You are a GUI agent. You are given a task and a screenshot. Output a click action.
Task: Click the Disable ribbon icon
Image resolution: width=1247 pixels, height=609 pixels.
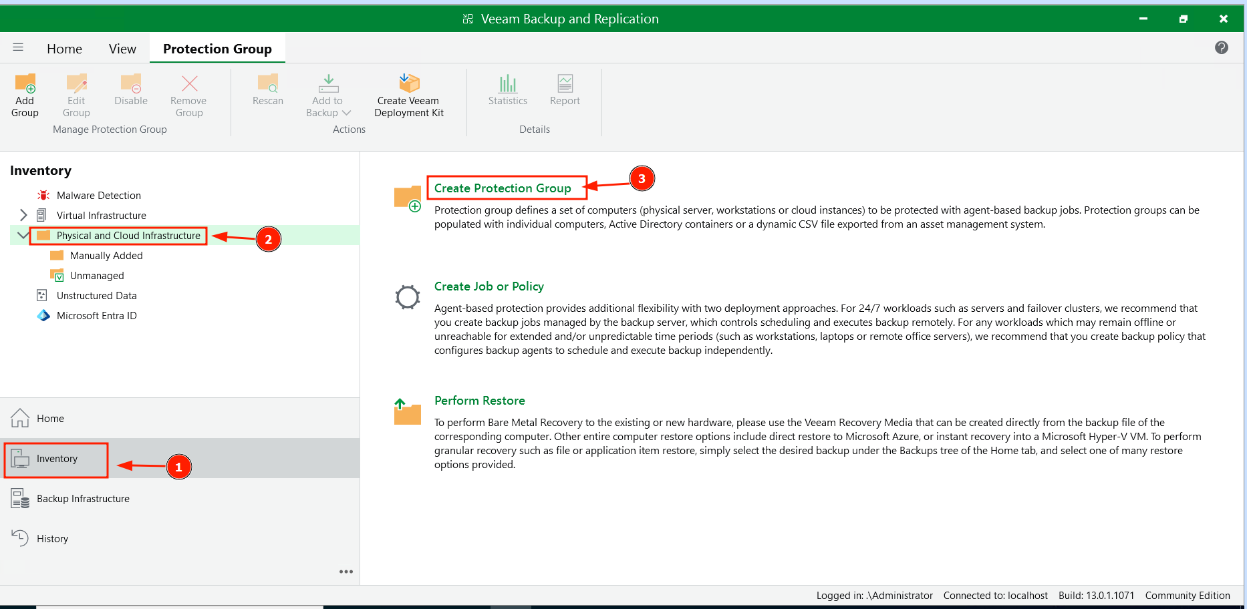(x=131, y=83)
